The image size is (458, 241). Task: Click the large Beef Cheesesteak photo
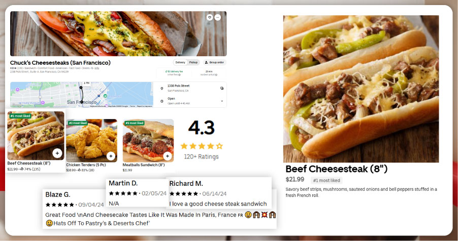pos(361,89)
